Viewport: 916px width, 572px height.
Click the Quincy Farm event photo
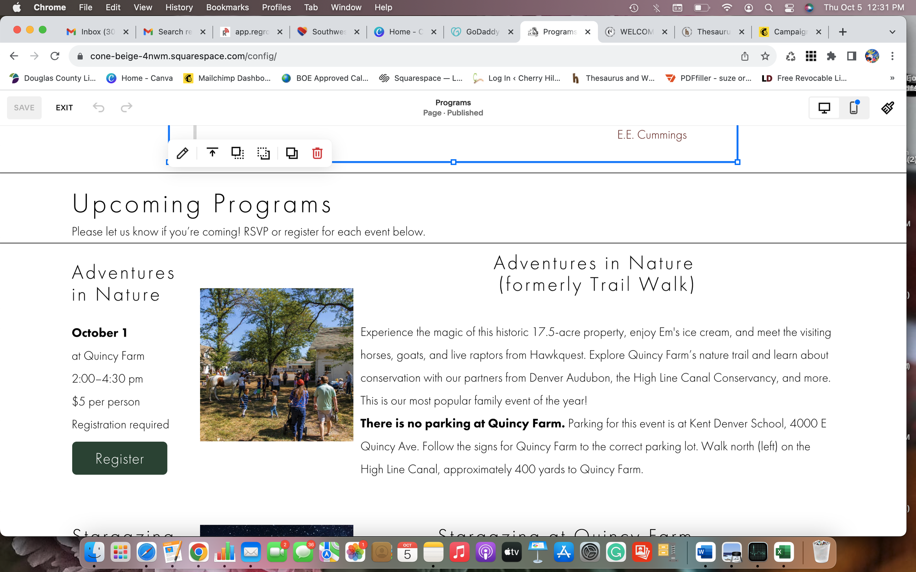276,365
